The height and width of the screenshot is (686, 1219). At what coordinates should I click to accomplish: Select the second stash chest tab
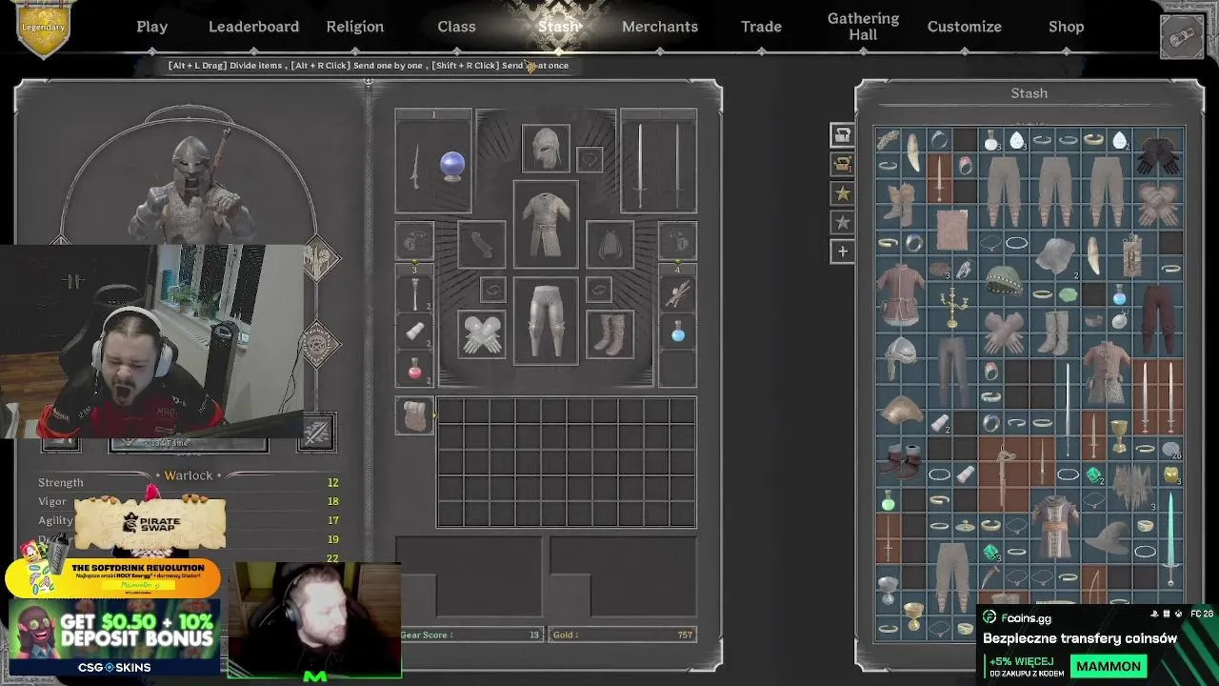point(842,165)
